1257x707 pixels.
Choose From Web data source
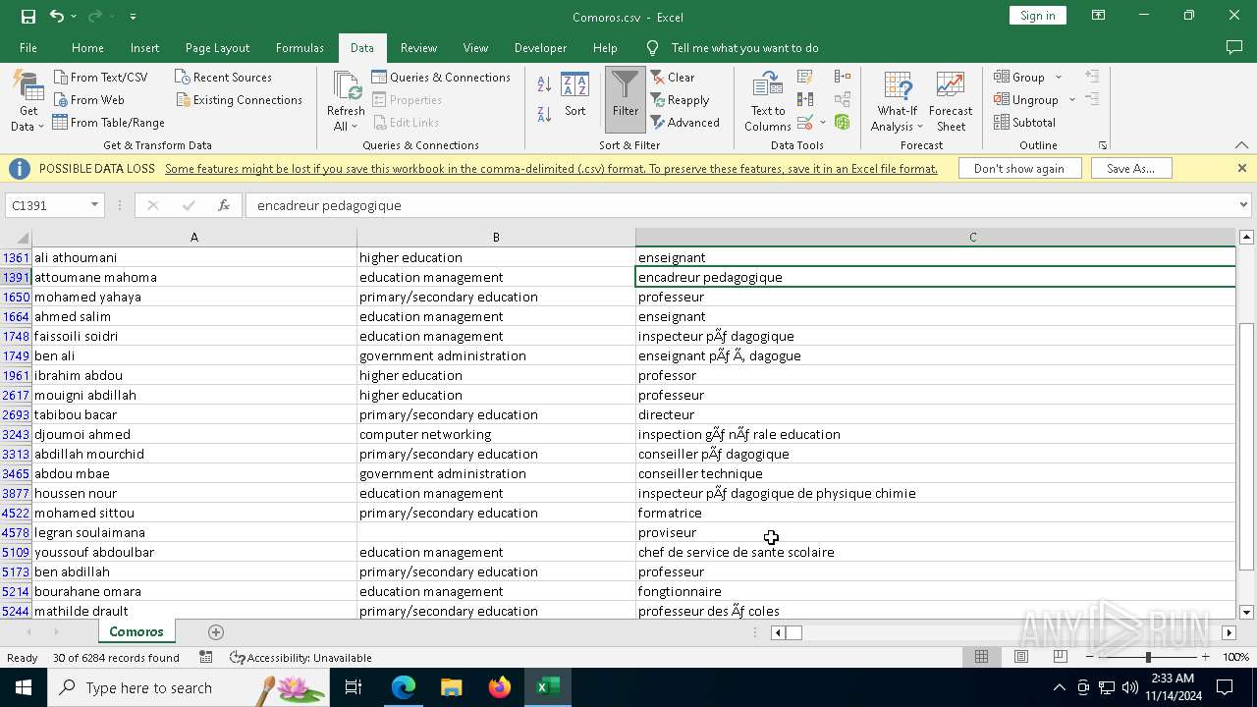[x=88, y=99]
